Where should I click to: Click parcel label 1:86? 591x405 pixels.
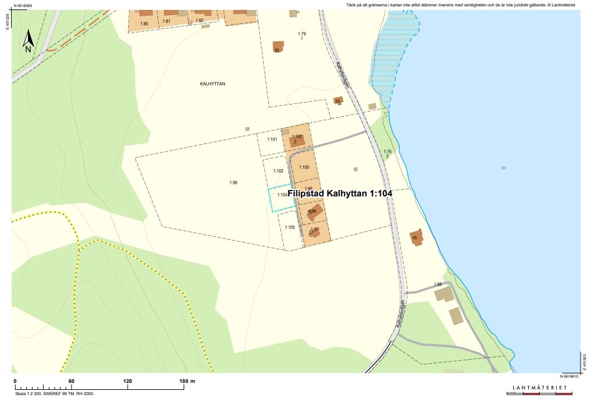[x=438, y=284]
